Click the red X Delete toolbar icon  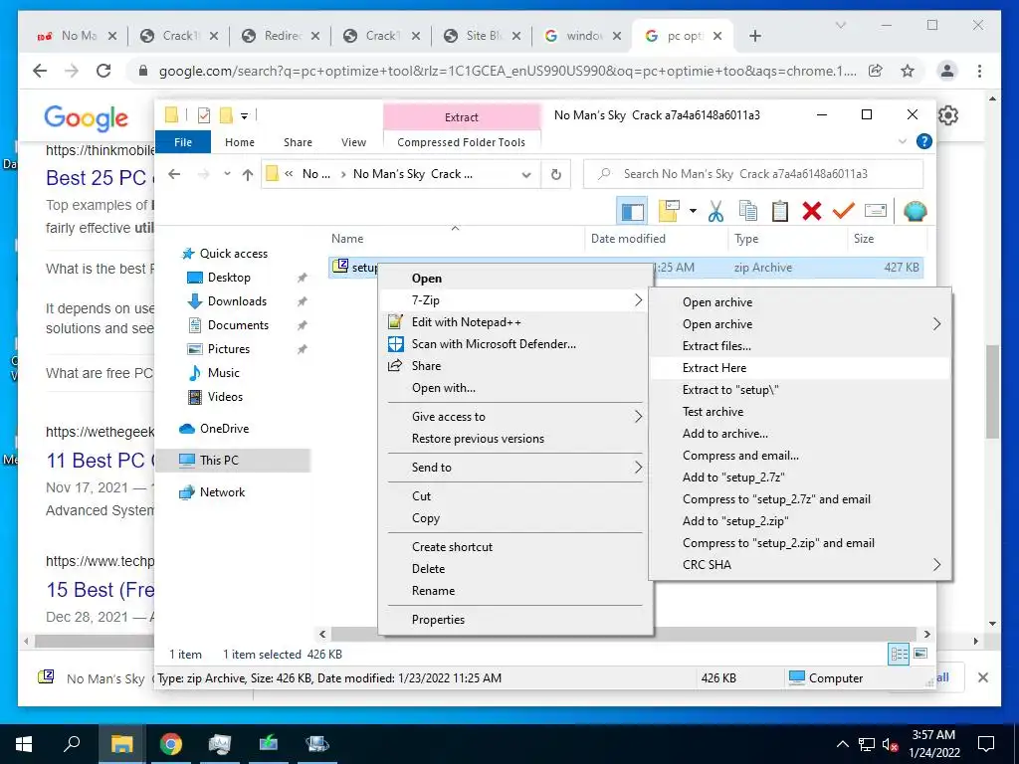(812, 211)
